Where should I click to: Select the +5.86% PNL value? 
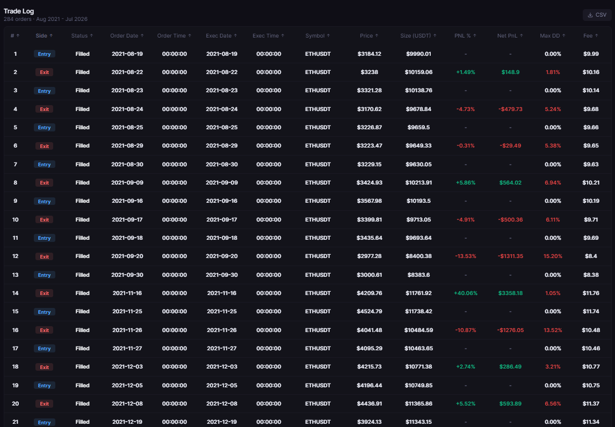[466, 182]
